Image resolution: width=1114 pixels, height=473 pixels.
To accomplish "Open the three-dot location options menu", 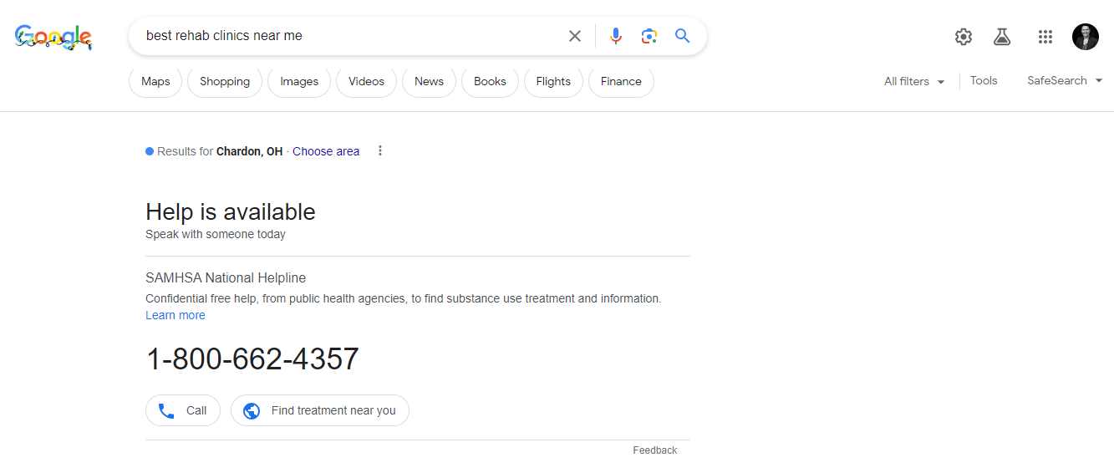I will coord(380,150).
